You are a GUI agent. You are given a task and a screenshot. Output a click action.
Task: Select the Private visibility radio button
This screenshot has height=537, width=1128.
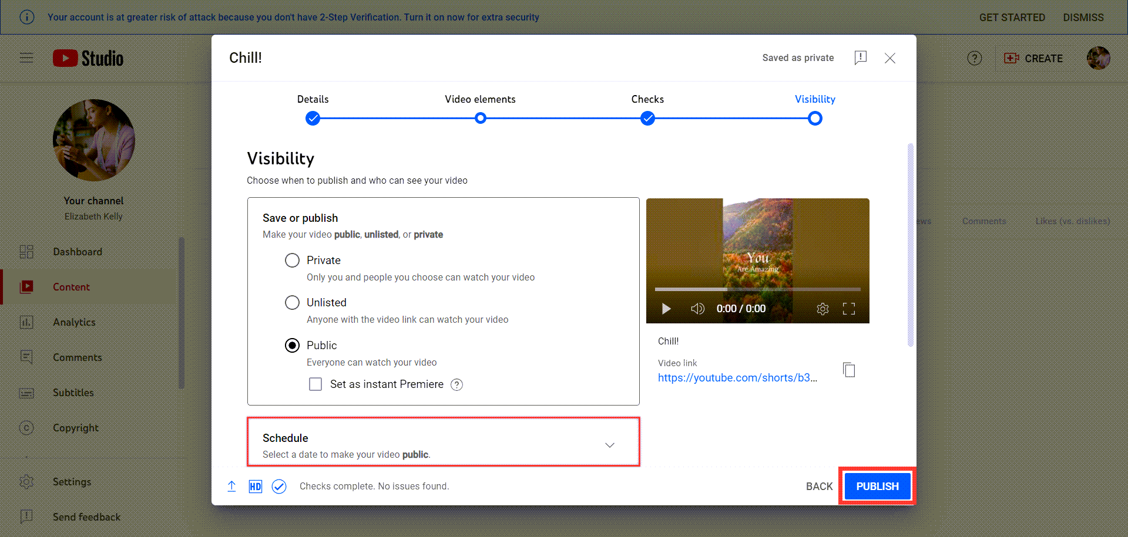click(x=292, y=260)
